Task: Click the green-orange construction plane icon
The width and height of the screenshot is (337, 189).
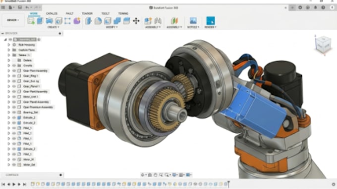Action: pyautogui.click(x=174, y=21)
